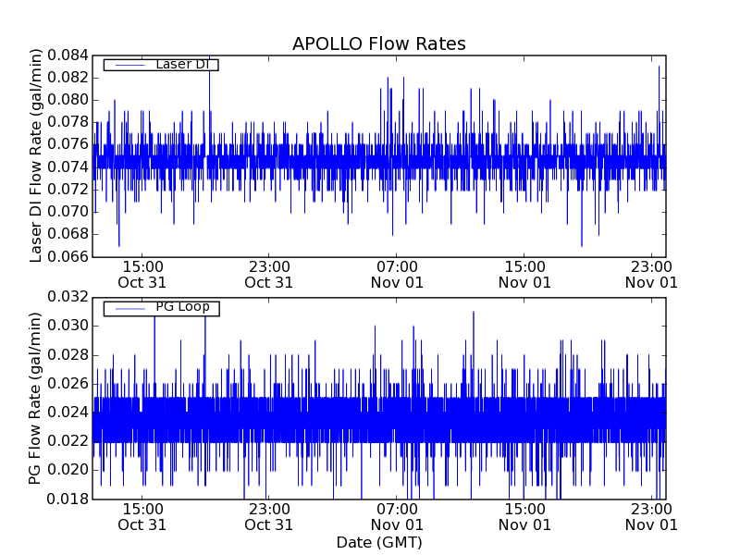Image resolution: width=740 pixels, height=555 pixels.
Task: Click the 0.066 tick on the top plot
Action: [x=68, y=256]
